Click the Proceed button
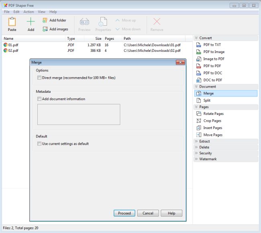Screen dimensions: 261x233 point(124,213)
